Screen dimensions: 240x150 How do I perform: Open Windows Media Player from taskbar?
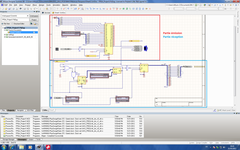[30, 147]
